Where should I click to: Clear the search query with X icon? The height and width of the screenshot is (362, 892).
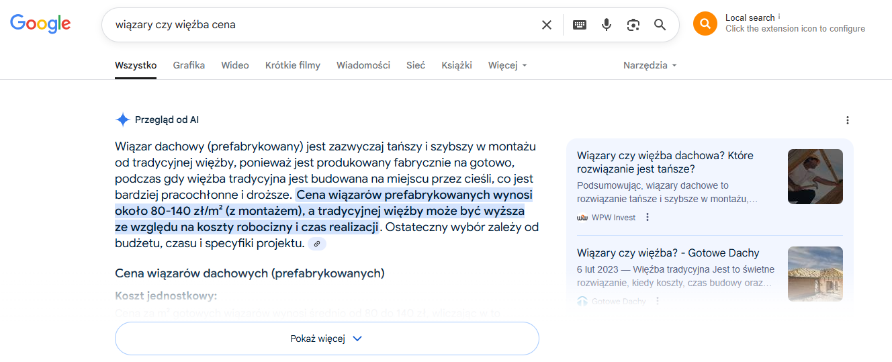click(x=547, y=25)
